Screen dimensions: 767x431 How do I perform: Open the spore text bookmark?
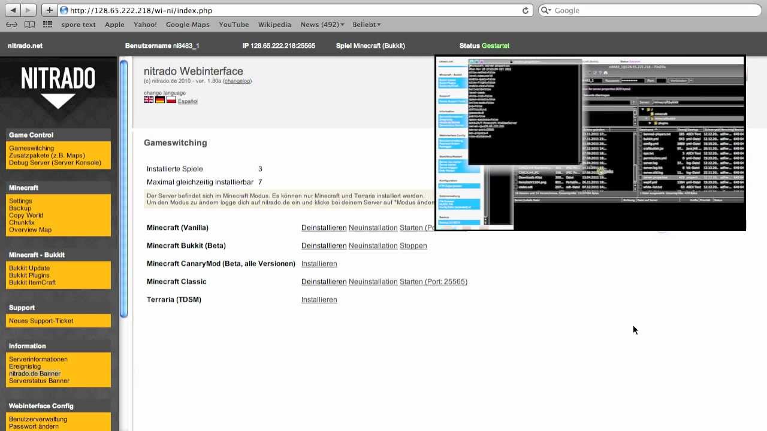78,25
